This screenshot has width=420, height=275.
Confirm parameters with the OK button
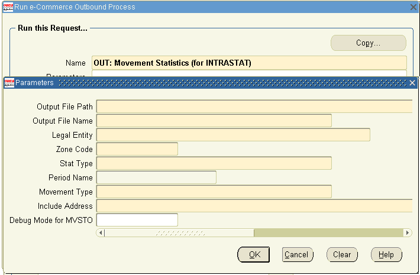point(253,255)
